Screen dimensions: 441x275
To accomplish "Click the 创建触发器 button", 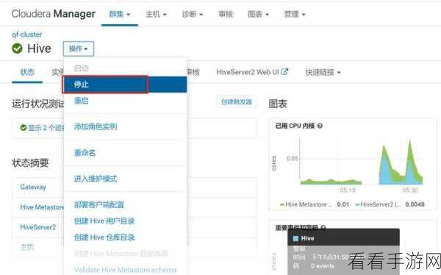I will point(237,102).
